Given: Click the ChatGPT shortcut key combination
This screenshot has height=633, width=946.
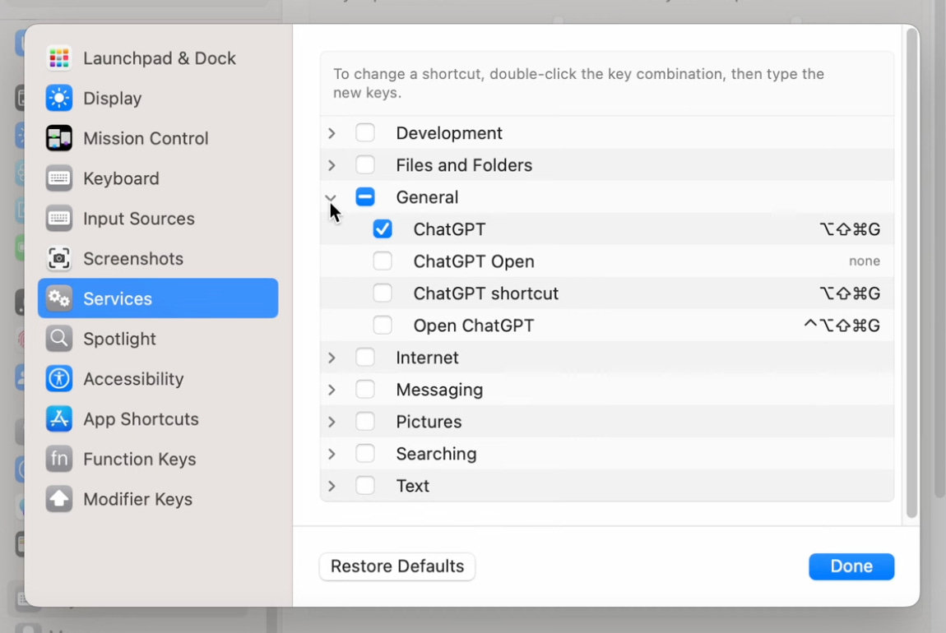Looking at the screenshot, I should [x=850, y=293].
